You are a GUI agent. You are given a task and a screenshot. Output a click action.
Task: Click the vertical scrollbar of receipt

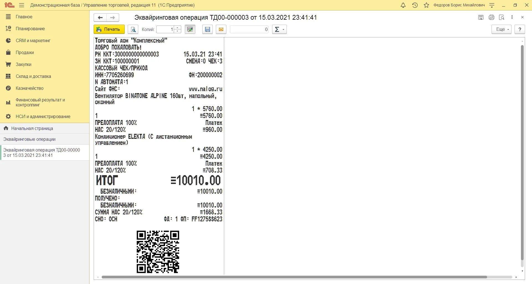[522, 152]
